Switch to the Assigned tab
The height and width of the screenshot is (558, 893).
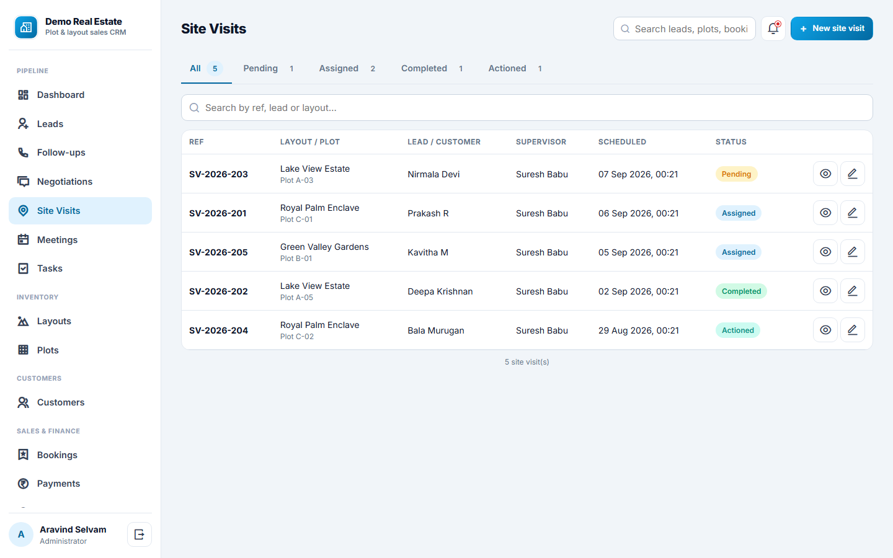point(347,69)
